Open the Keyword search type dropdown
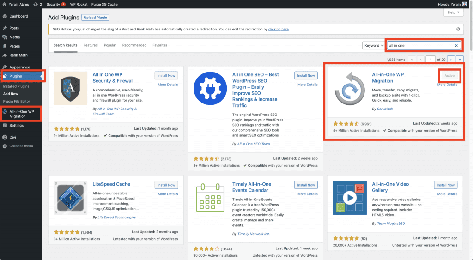 coord(374,46)
